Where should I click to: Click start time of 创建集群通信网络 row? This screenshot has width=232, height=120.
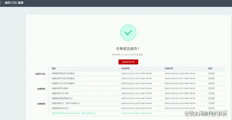(136, 98)
